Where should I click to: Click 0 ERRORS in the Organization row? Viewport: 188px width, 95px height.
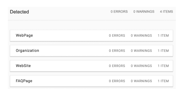117,51
